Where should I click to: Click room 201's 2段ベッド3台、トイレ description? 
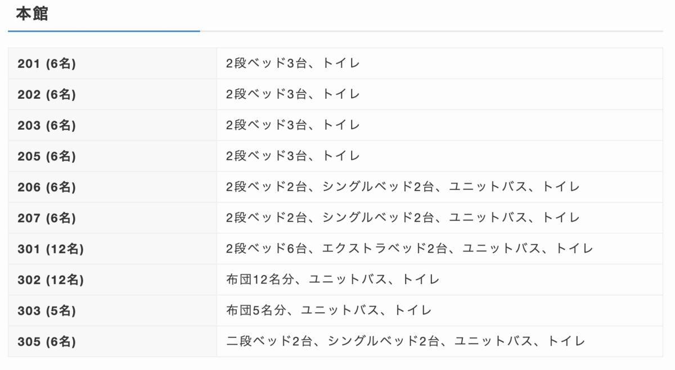click(x=292, y=64)
